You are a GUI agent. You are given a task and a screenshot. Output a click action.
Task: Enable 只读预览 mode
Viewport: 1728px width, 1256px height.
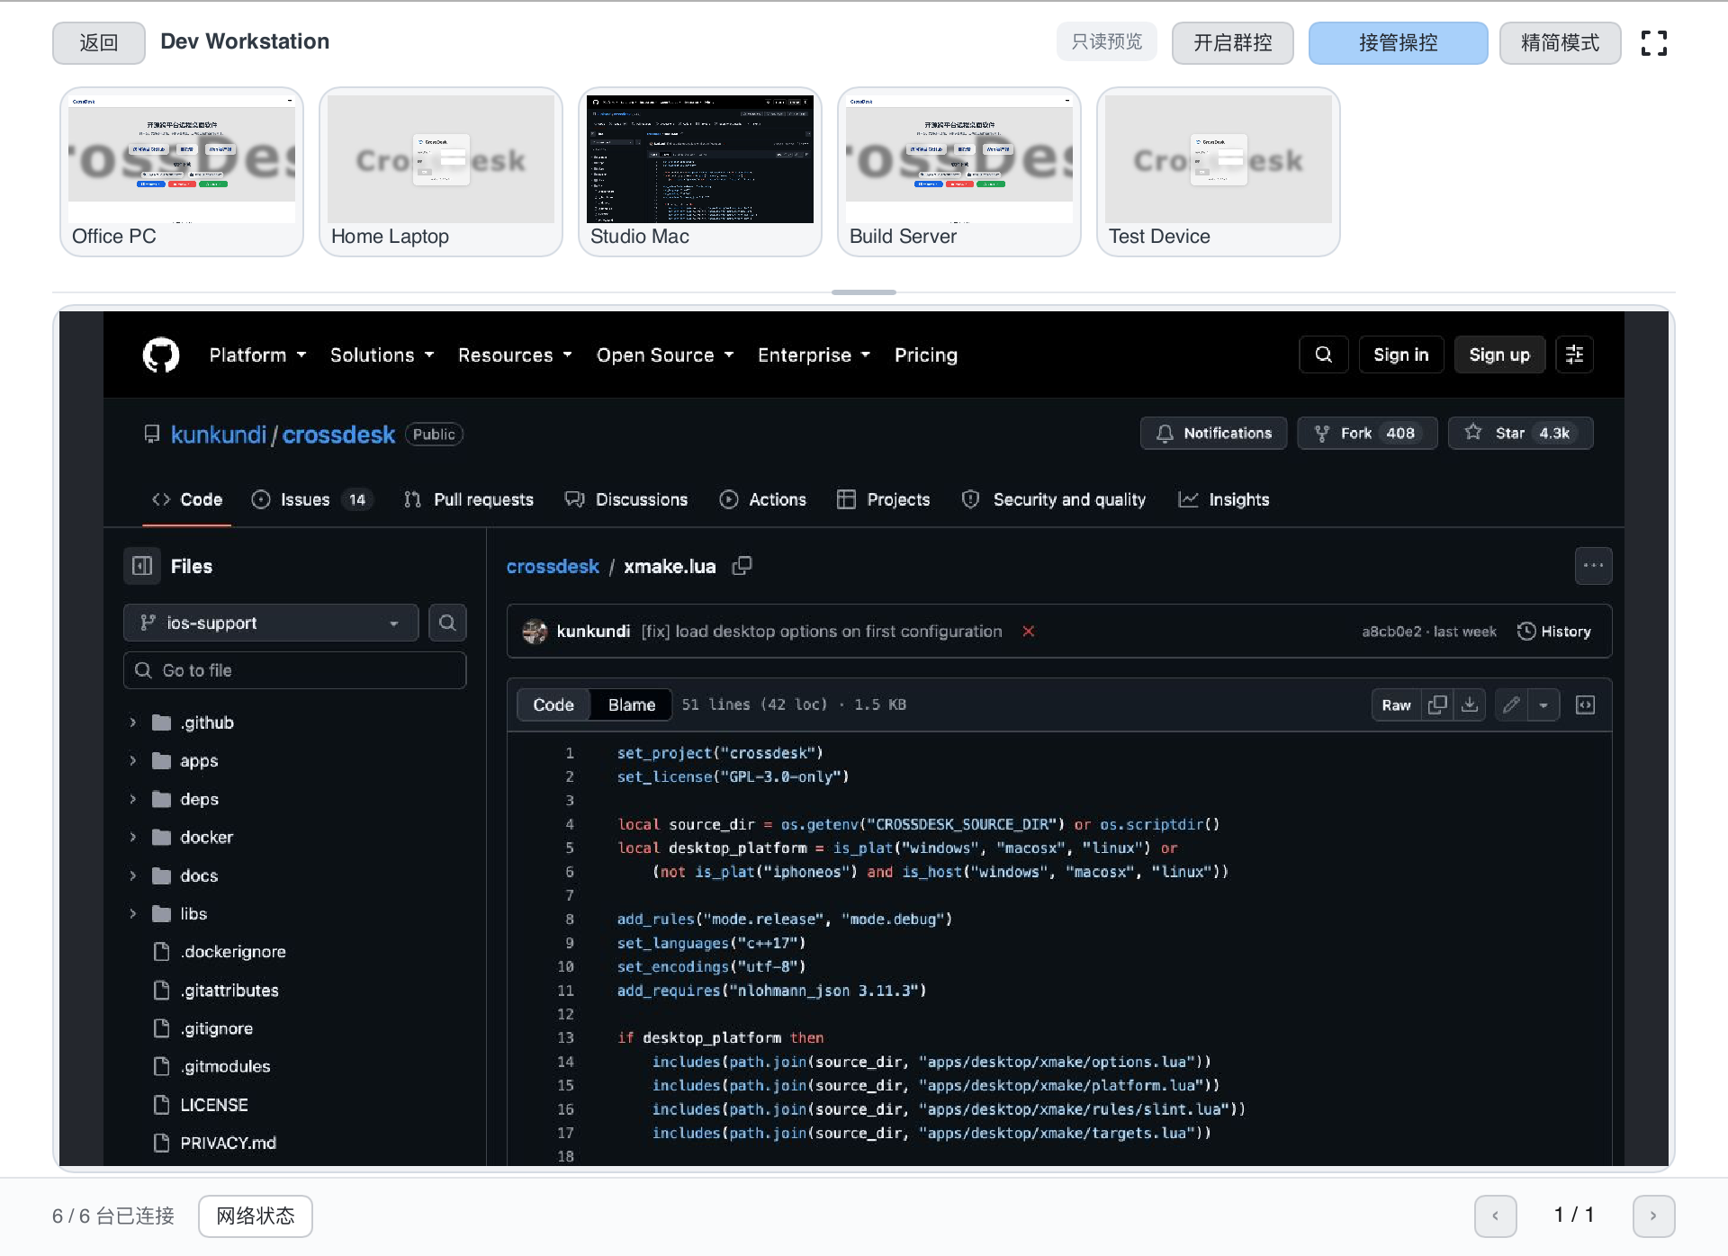click(x=1106, y=42)
